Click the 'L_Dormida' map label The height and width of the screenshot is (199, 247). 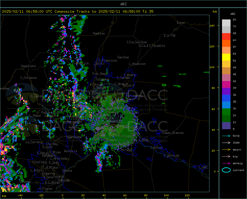[171, 155]
